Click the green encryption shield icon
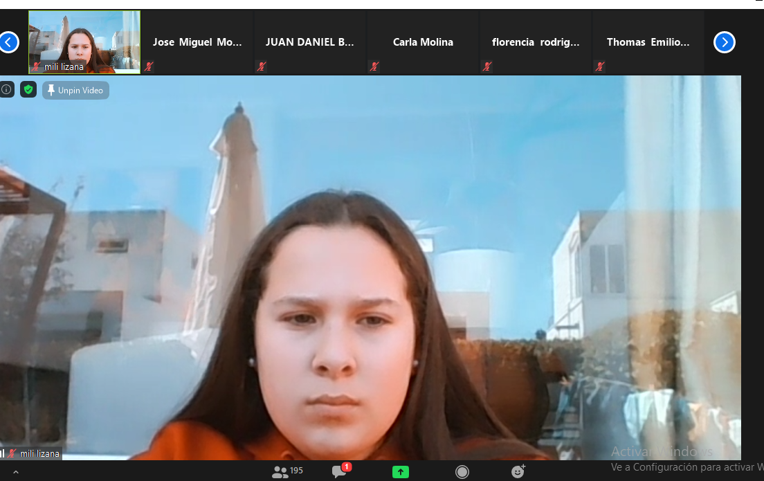This screenshot has width=764, height=481. [28, 90]
